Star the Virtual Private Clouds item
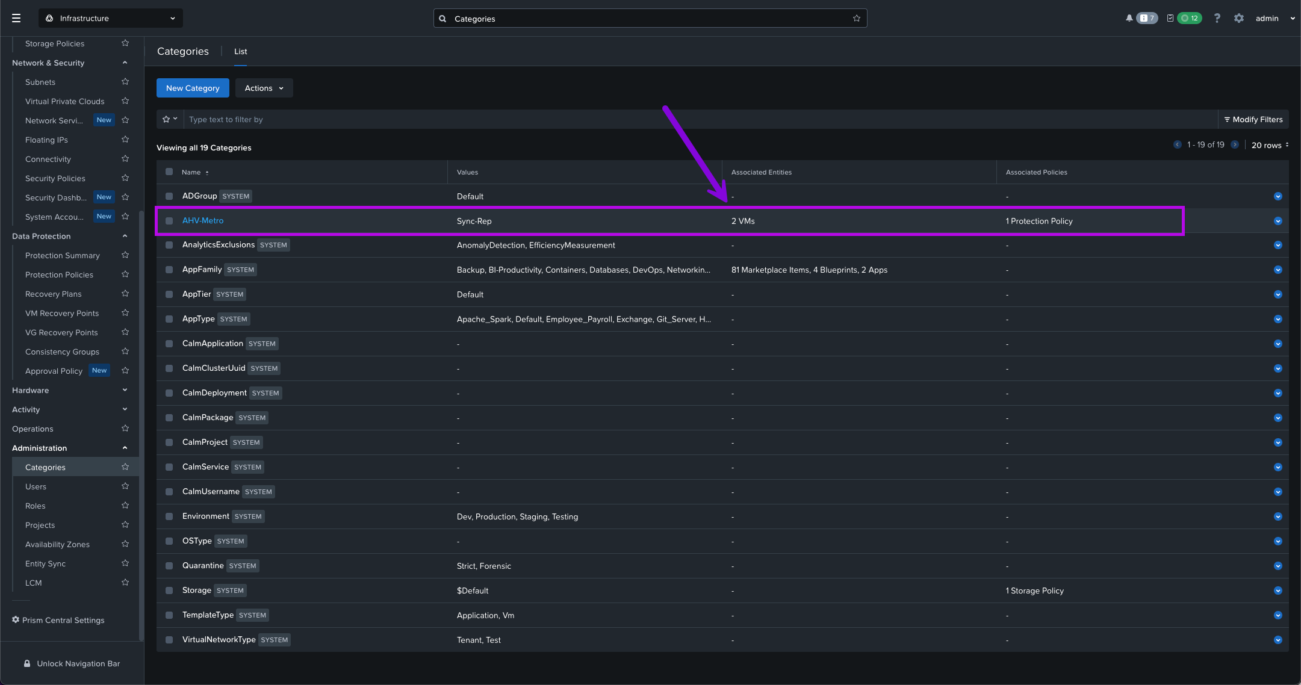This screenshot has width=1301, height=685. 125,101
